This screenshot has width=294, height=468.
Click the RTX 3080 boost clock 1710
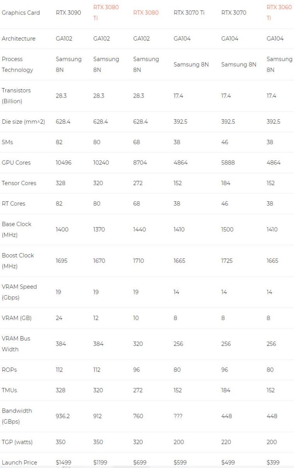[138, 261]
